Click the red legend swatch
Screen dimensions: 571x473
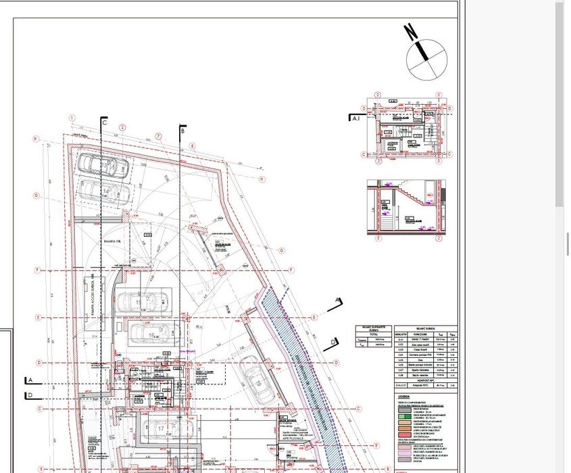coord(405,435)
